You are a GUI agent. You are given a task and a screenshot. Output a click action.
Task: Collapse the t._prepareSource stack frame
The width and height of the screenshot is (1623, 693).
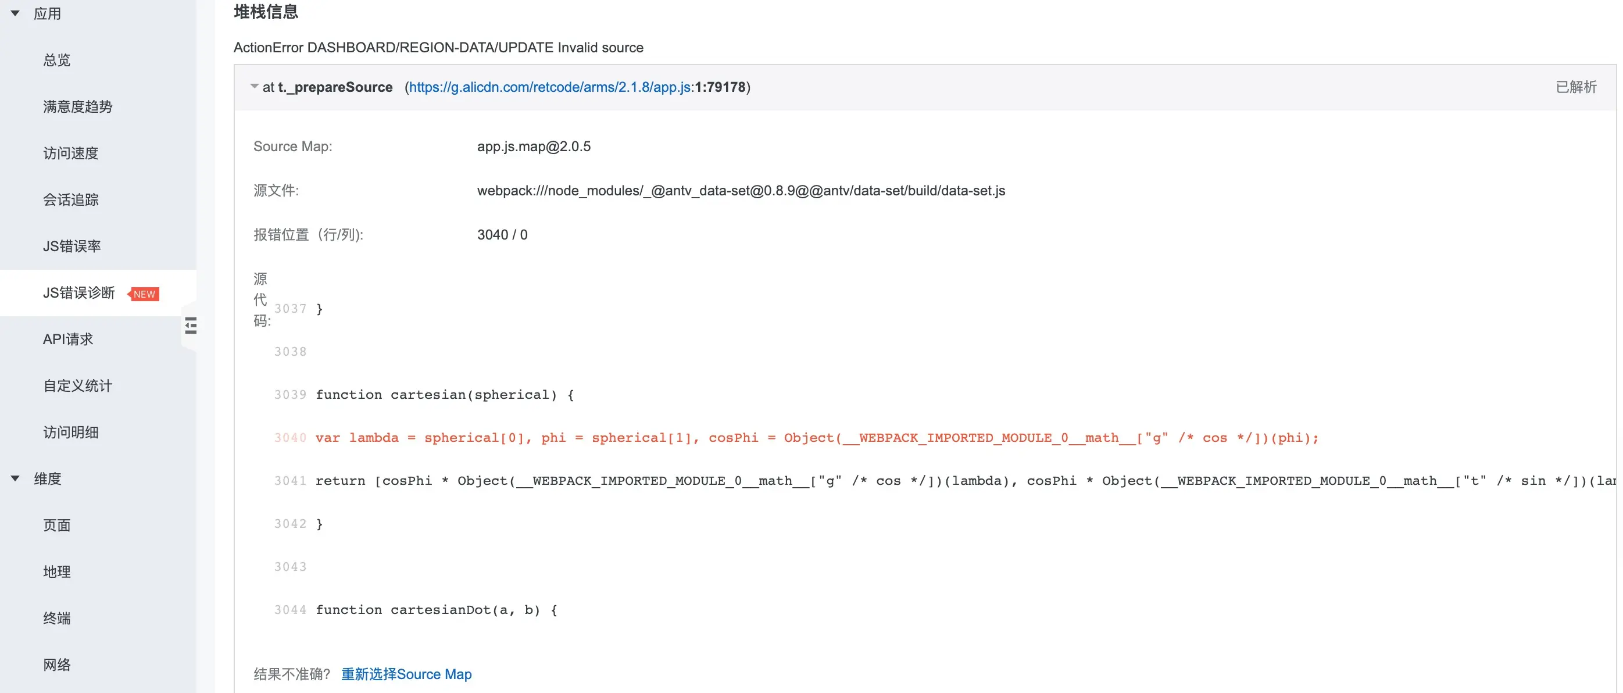pyautogui.click(x=254, y=87)
